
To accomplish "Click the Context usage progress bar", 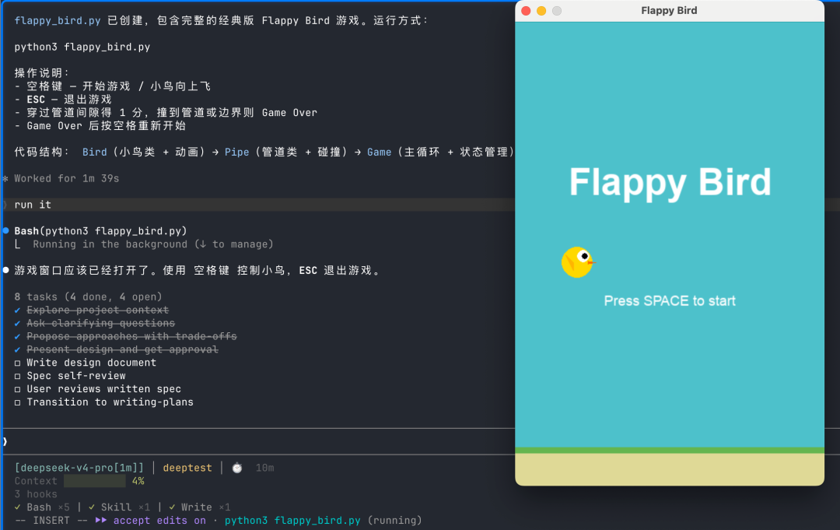I will [95, 481].
